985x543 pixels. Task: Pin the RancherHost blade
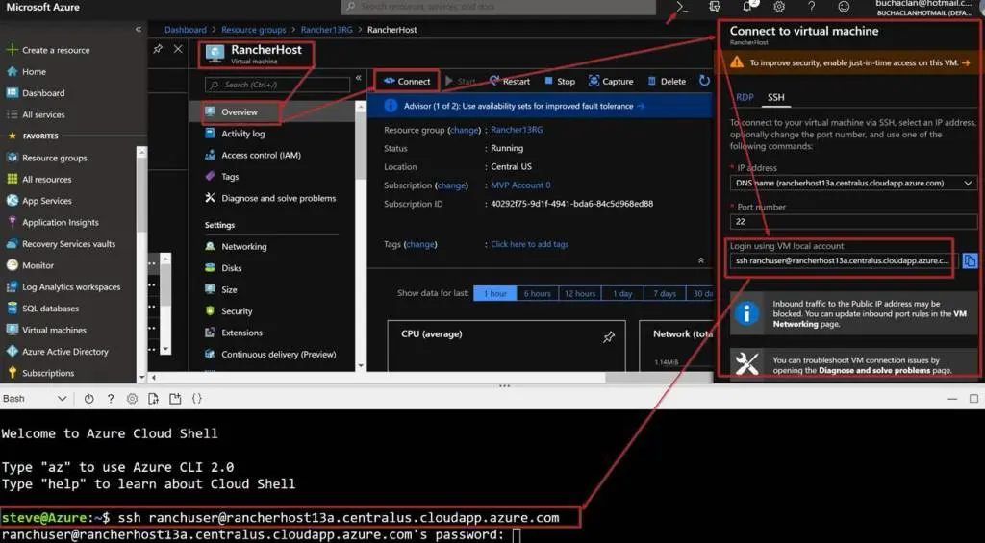[x=158, y=48]
